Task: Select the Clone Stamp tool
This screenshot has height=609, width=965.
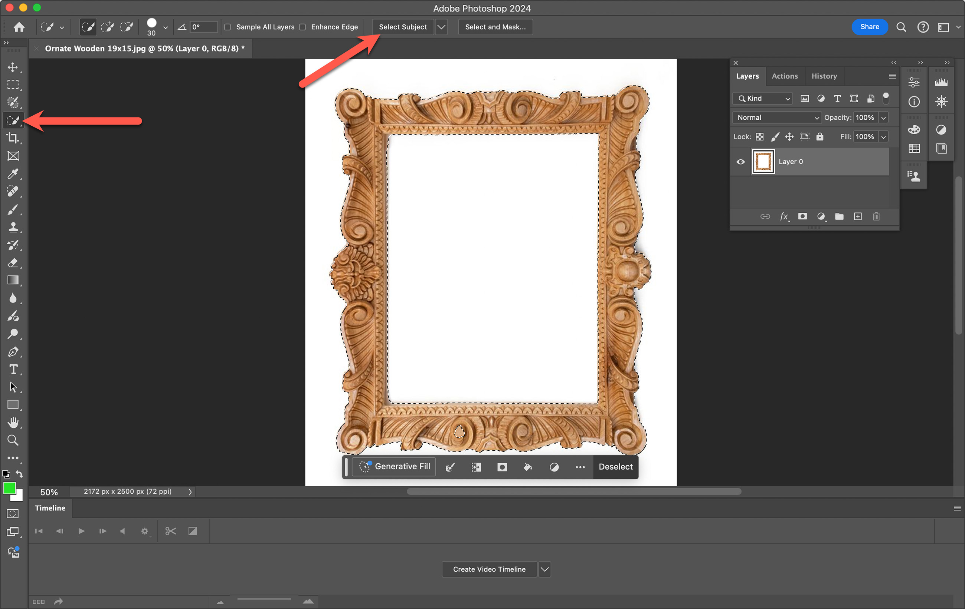Action: pos(13,227)
